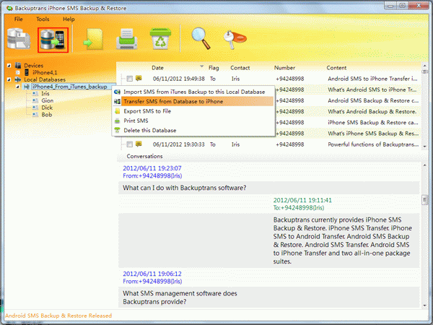Image resolution: width=433 pixels, height=325 pixels.
Task: Click the message bubble icon in 19:49:38 row
Action: (139, 79)
